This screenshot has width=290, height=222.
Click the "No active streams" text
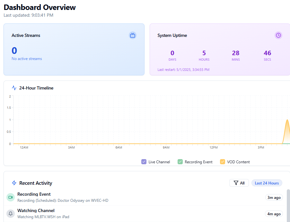[27, 59]
